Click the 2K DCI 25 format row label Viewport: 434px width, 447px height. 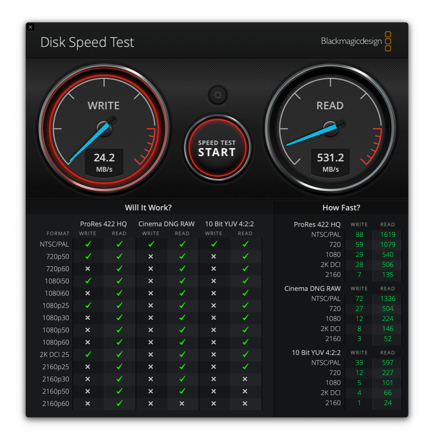pyautogui.click(x=54, y=354)
